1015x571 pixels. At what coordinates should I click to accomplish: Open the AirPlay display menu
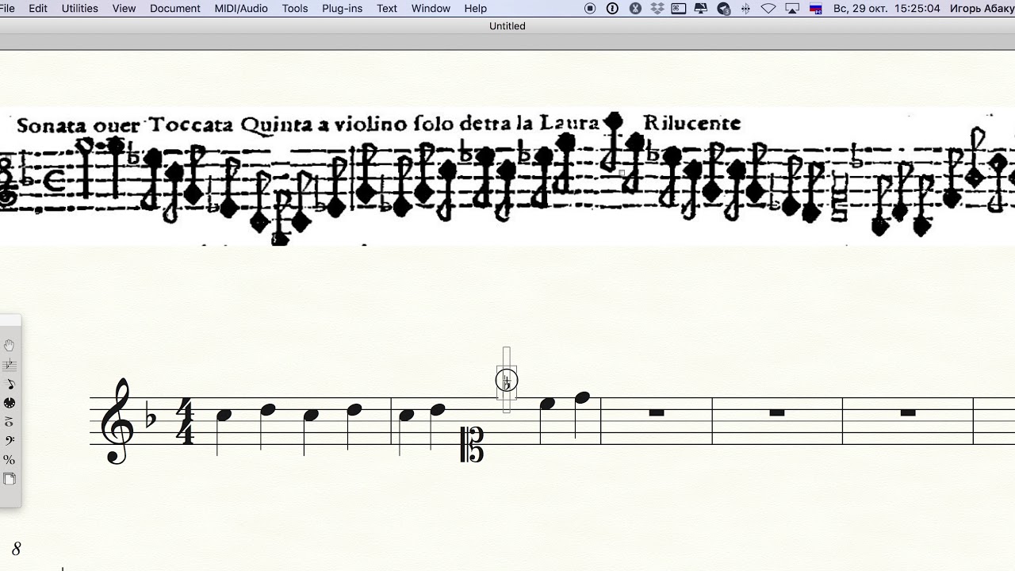click(x=792, y=9)
